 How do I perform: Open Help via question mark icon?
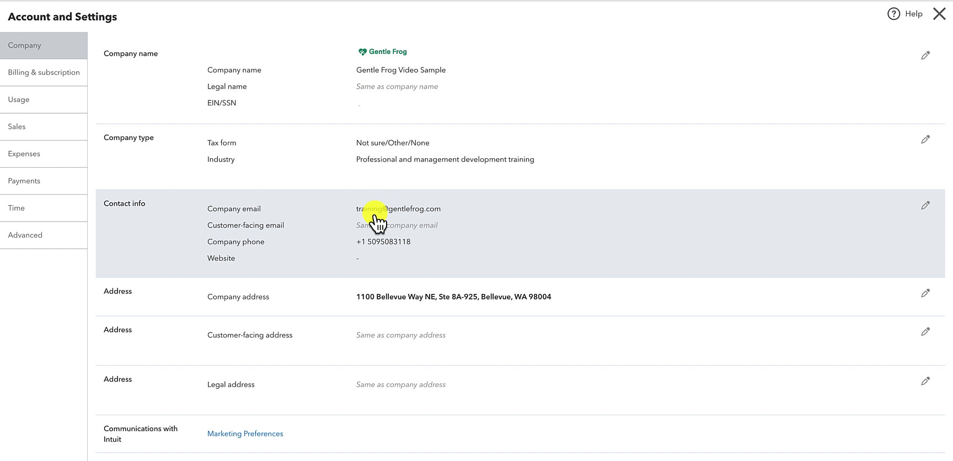(893, 14)
